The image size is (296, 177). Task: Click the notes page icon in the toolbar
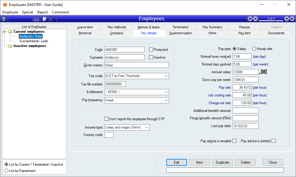pos(44,19)
